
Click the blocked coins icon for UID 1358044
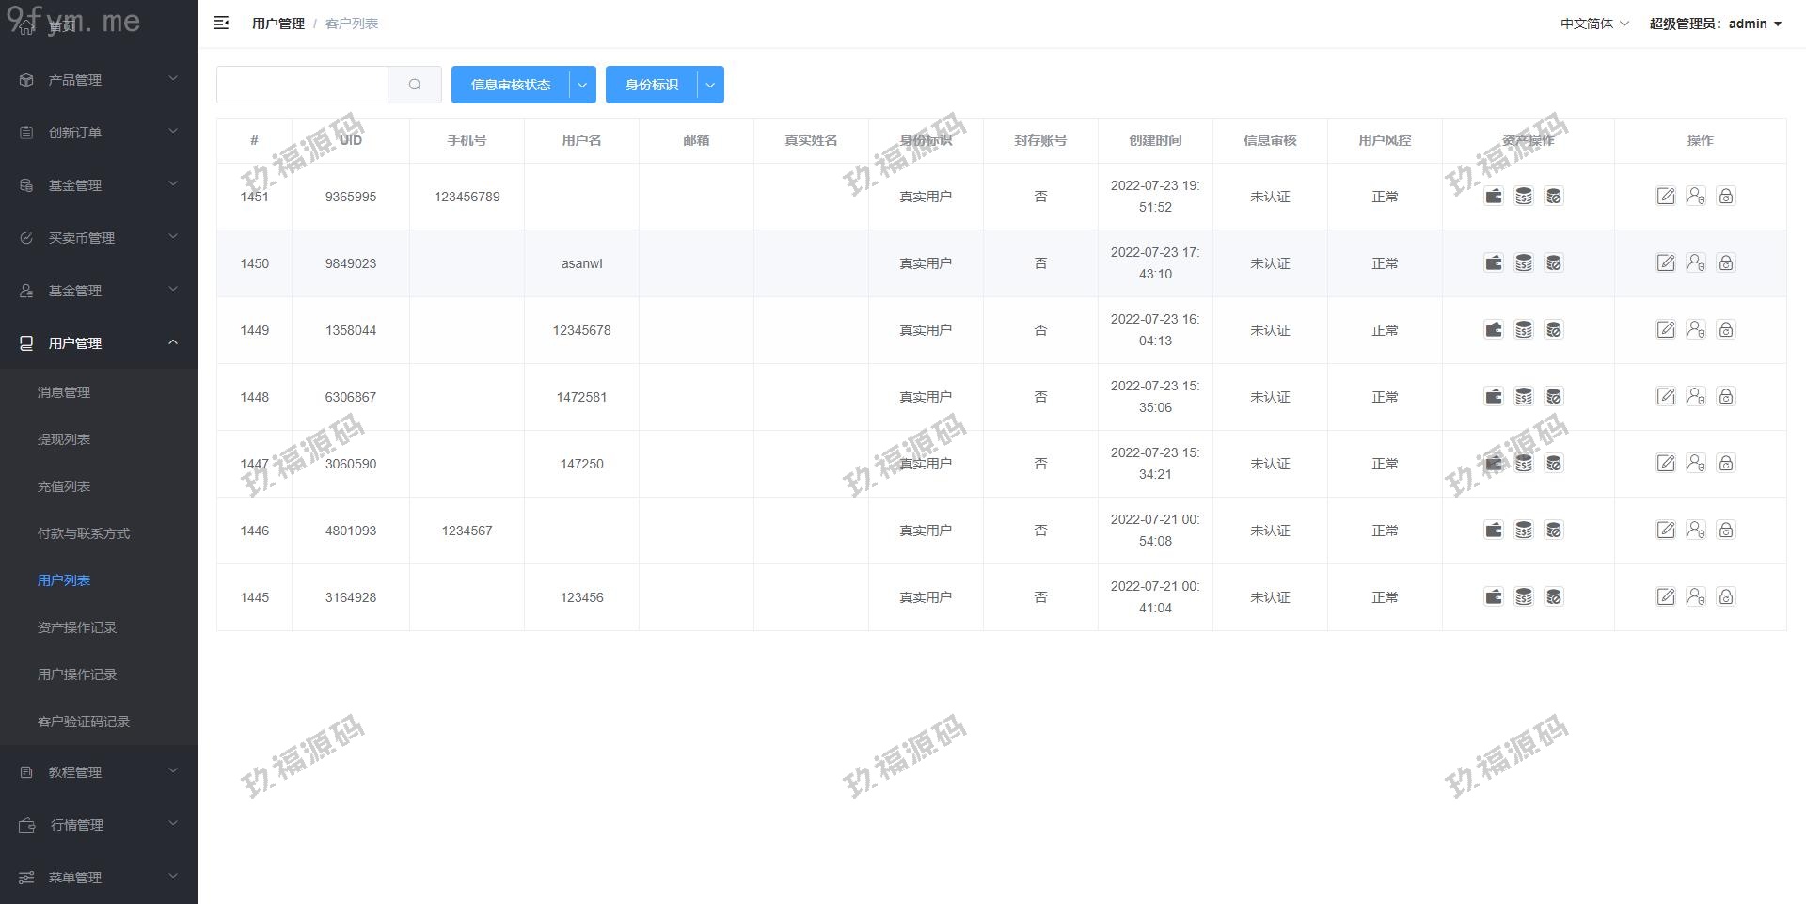[x=1554, y=329]
